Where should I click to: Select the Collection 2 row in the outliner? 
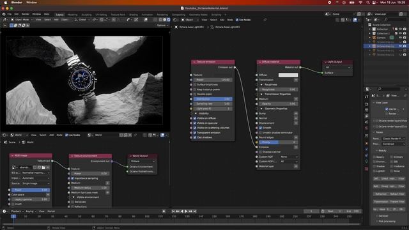[x=383, y=33]
